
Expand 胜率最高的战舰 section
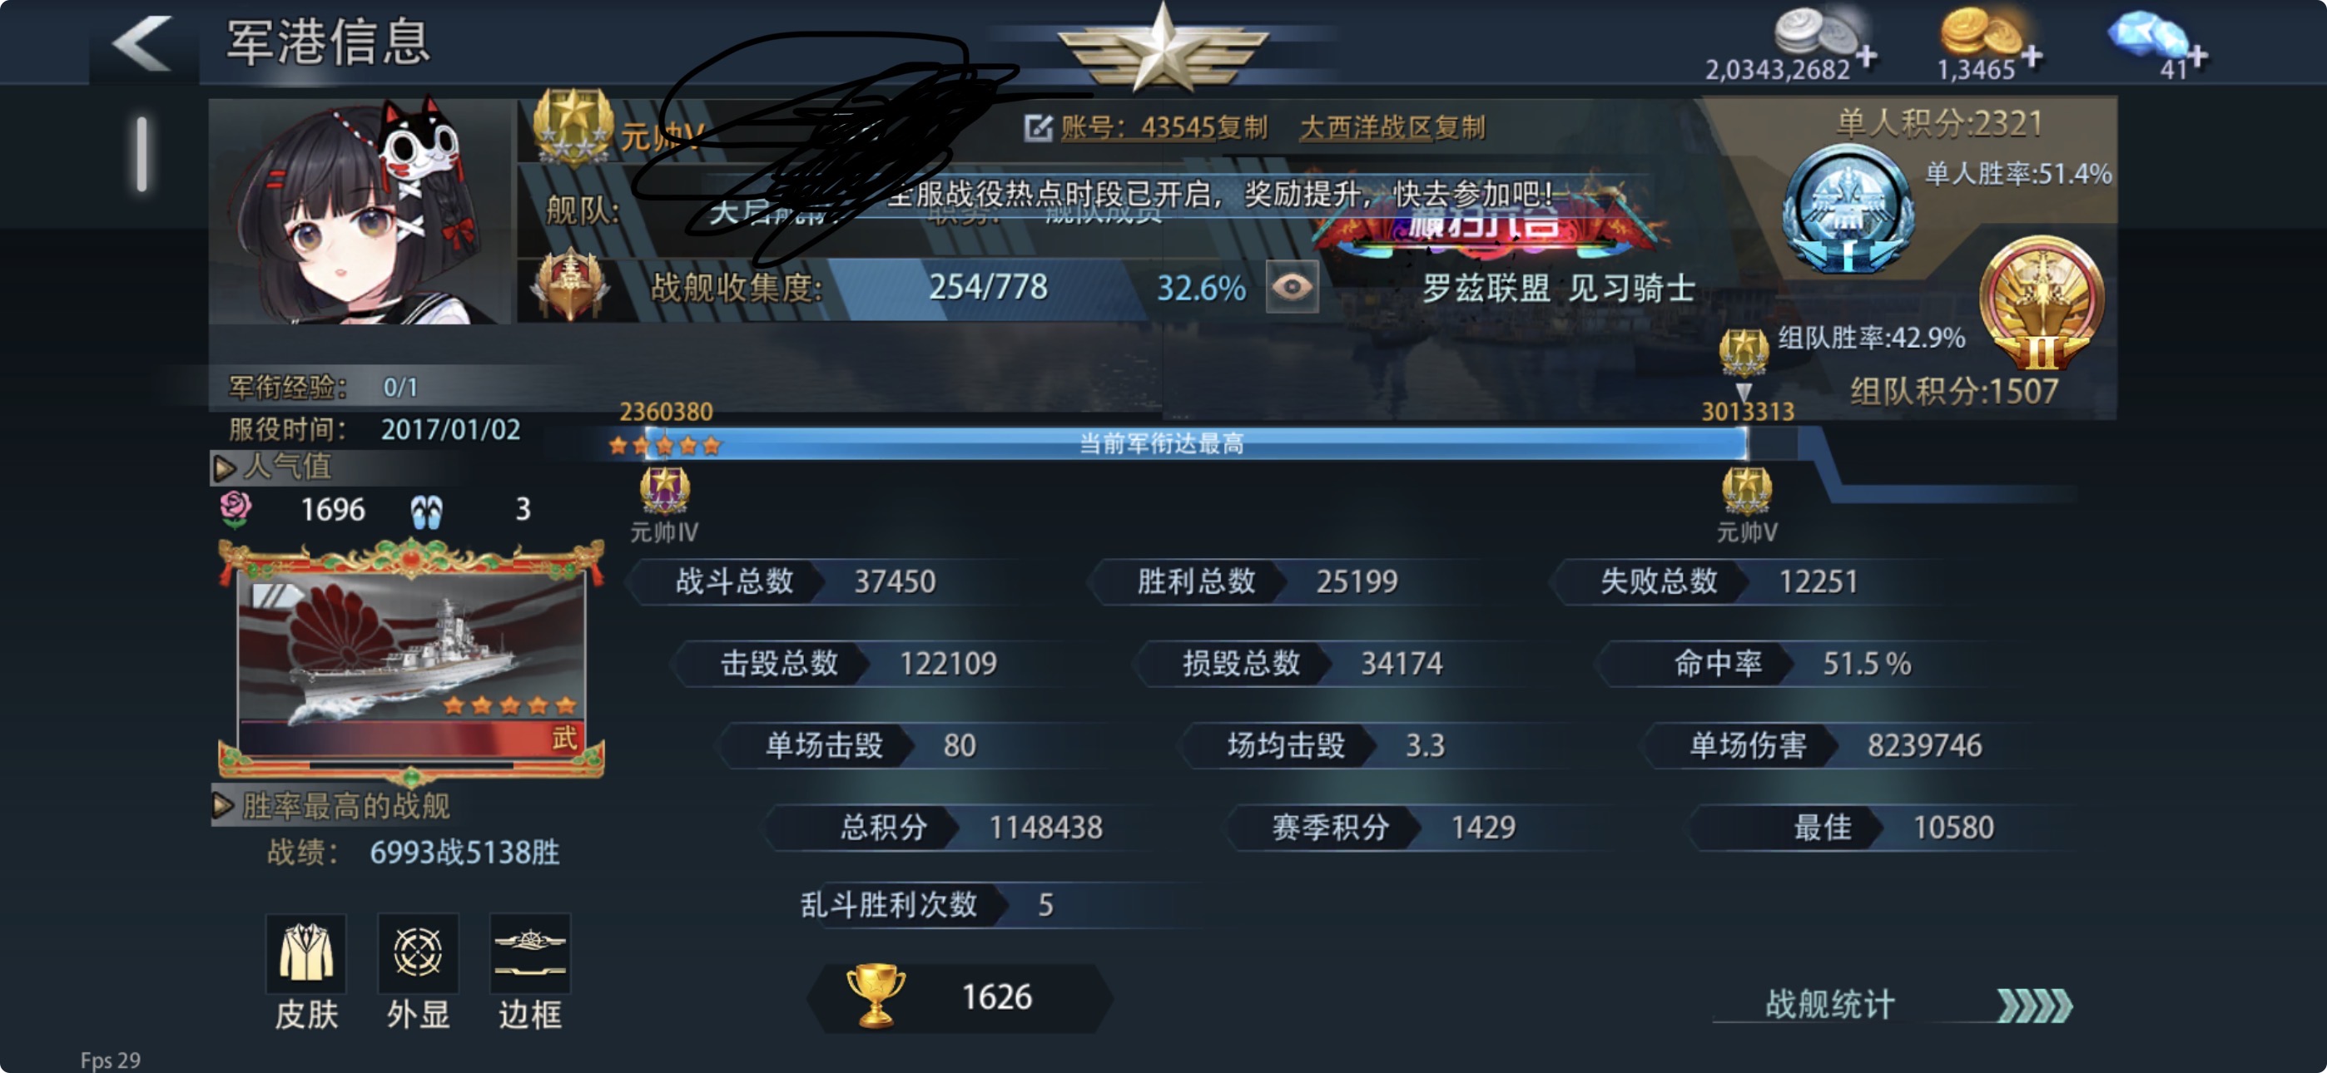tap(221, 806)
